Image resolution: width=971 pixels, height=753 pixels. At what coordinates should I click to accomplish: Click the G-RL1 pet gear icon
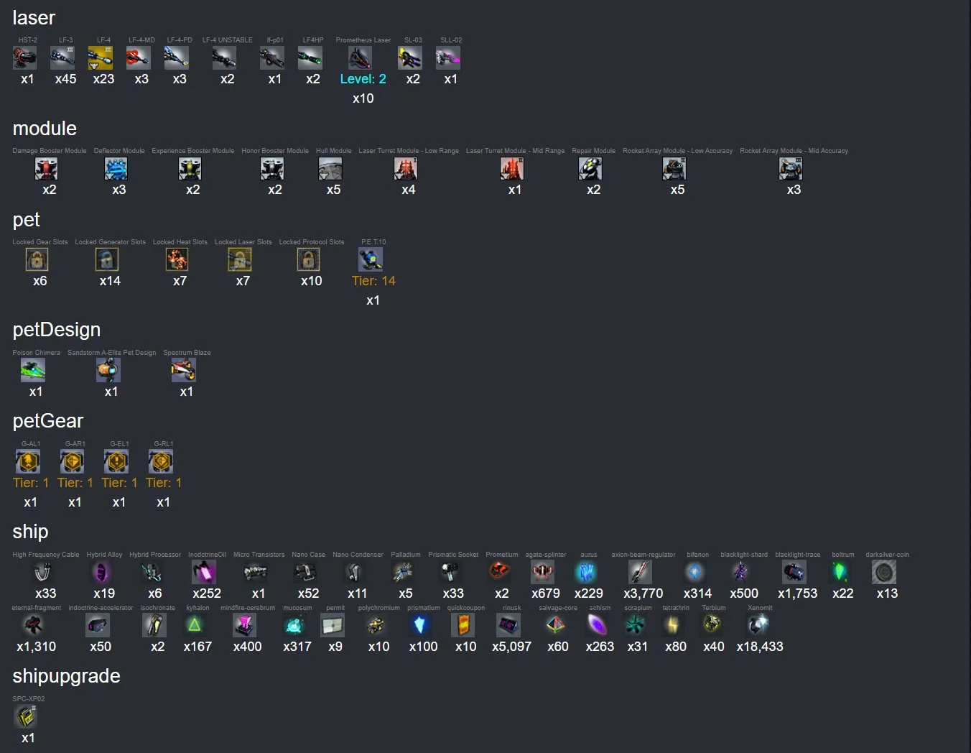[x=161, y=461]
